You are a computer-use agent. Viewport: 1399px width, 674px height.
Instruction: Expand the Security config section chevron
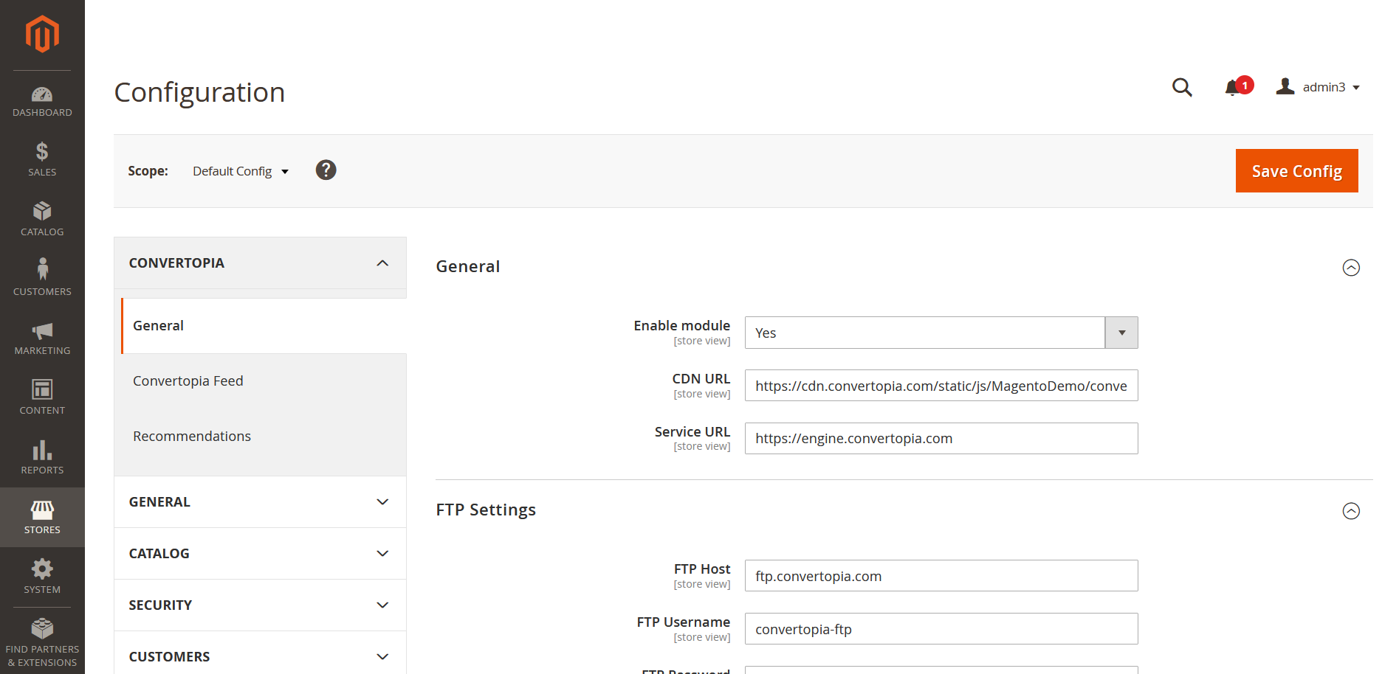point(382,605)
